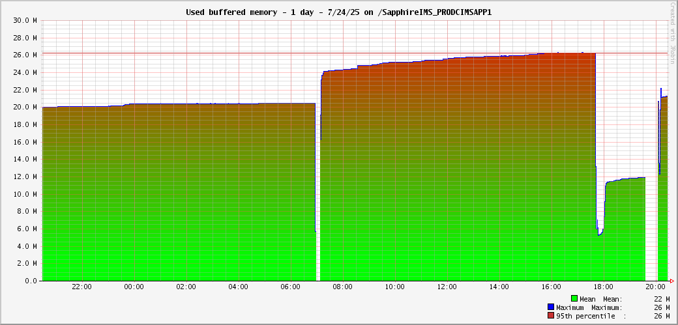Click the 16.0 M y-axis label
Image resolution: width=678 pixels, height=325 pixels.
tap(25, 142)
